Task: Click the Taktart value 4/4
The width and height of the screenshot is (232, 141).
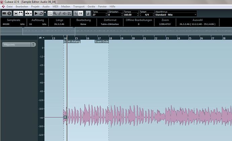Action: click(x=147, y=15)
